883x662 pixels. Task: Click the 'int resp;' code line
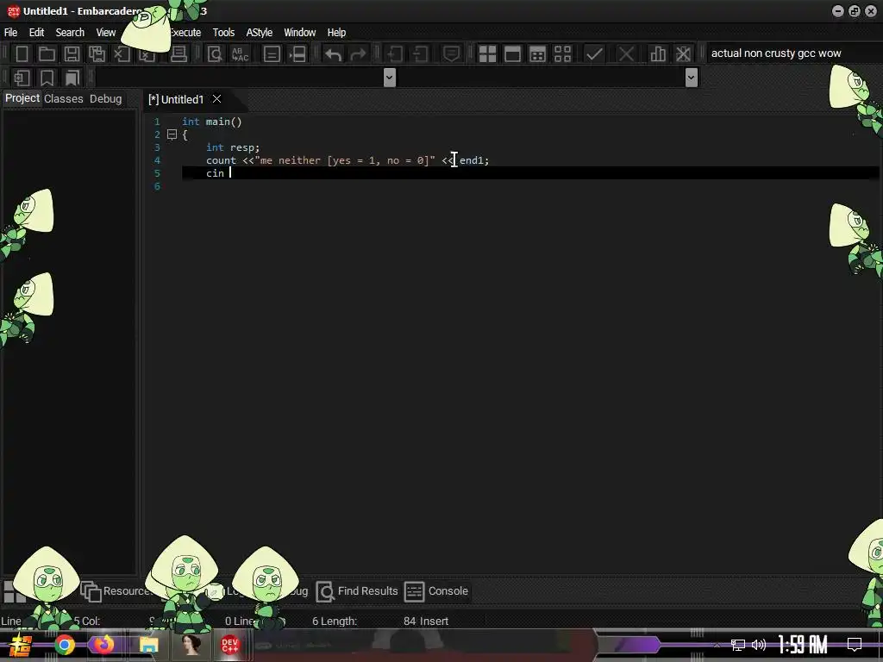pyautogui.click(x=233, y=147)
